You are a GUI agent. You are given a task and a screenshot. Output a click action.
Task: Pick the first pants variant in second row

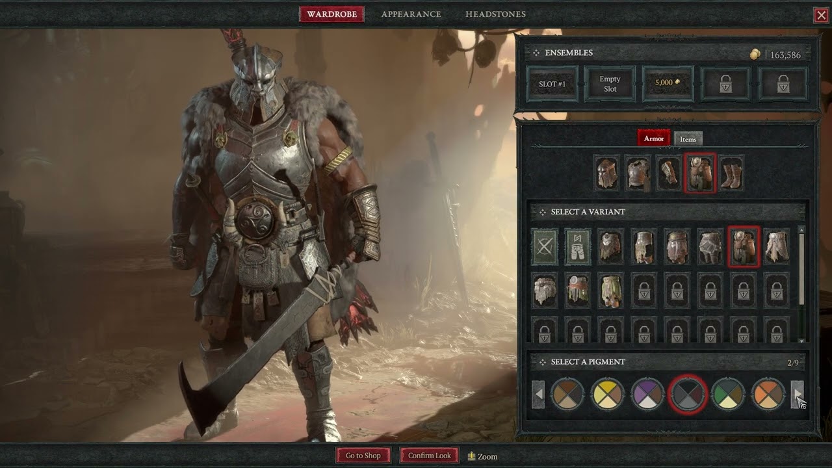(x=545, y=290)
